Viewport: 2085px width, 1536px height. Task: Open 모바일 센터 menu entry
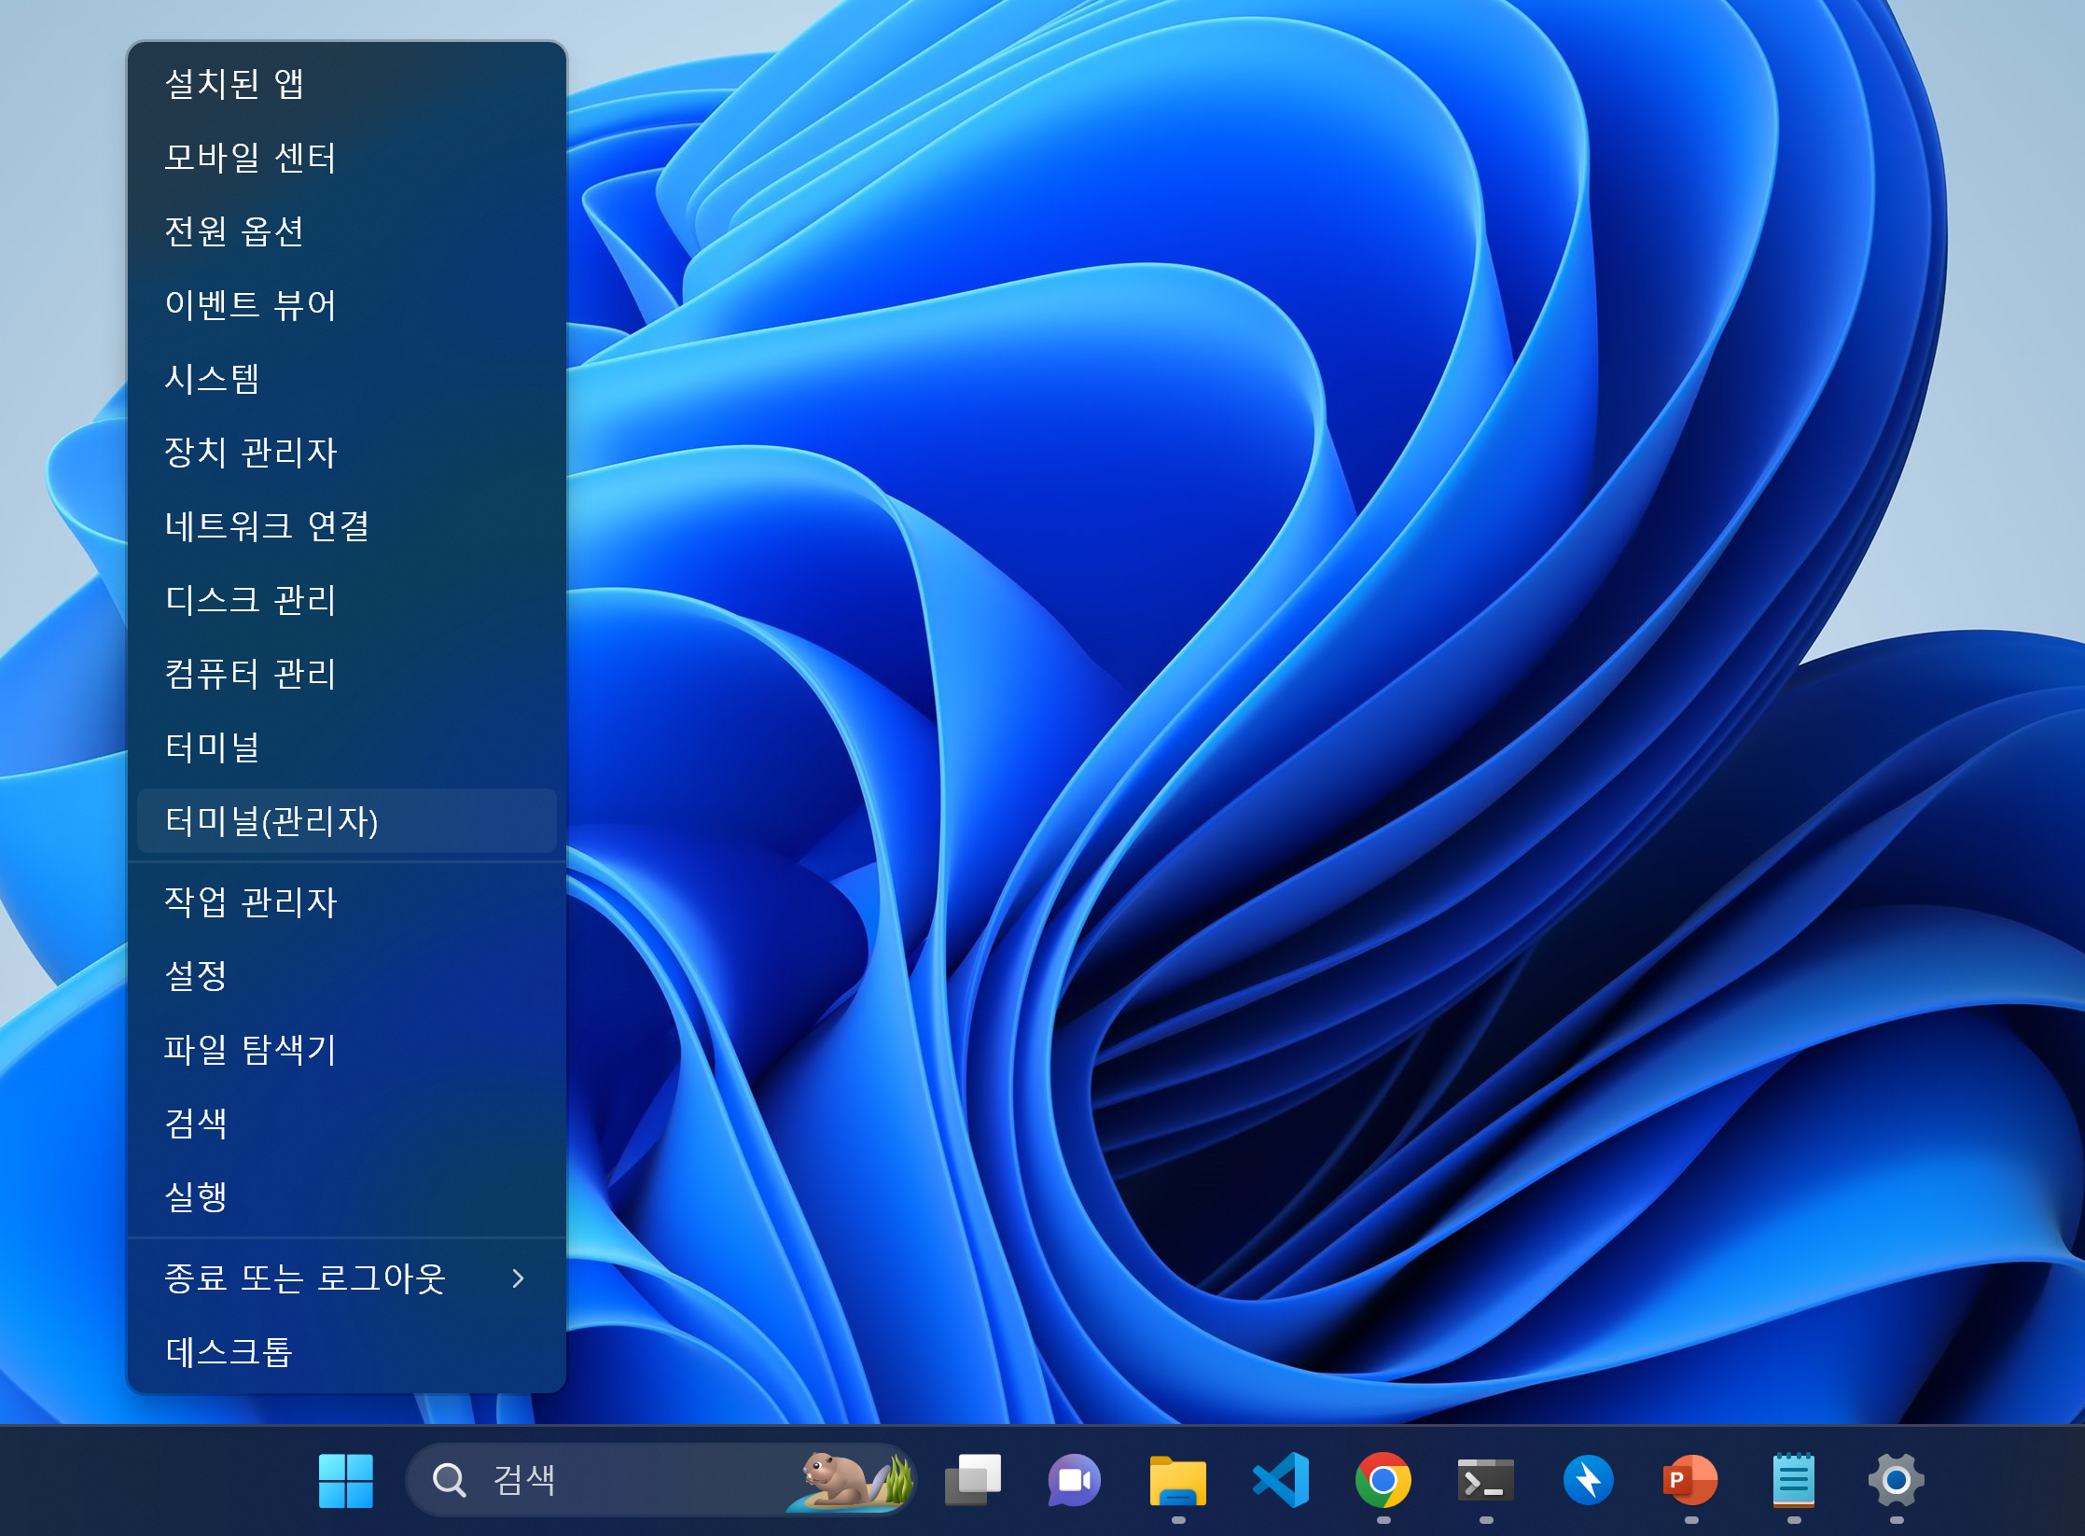[347, 157]
